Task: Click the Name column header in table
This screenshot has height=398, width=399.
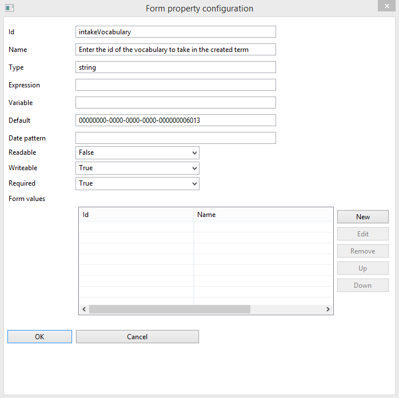Action: pos(263,215)
